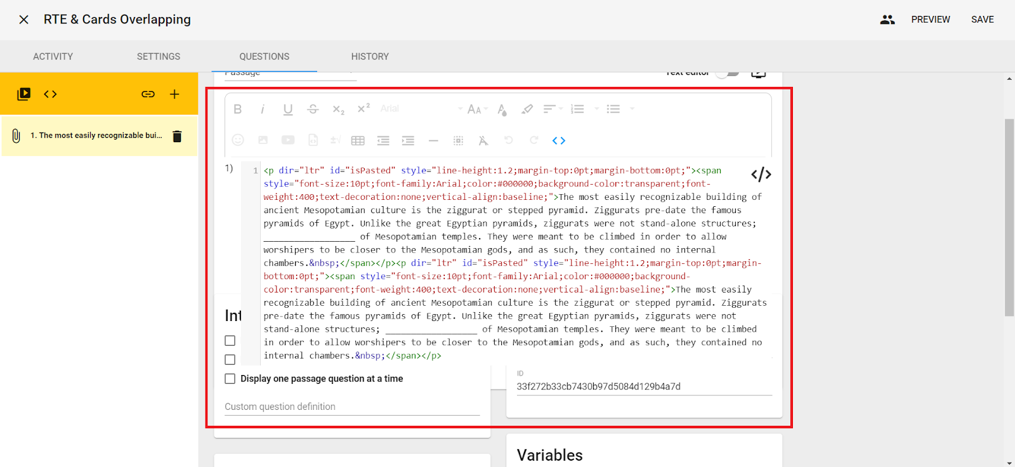
Task: Click the ID field 33f272b33cb7430b97d5084d129b4a7d
Action: pyautogui.click(x=644, y=386)
